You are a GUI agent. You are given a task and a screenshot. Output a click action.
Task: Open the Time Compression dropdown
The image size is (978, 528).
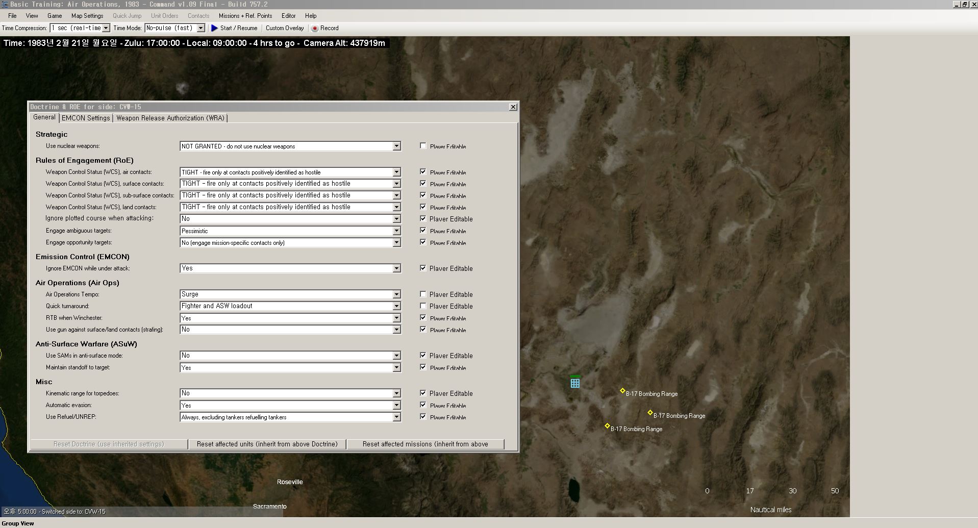coord(106,28)
